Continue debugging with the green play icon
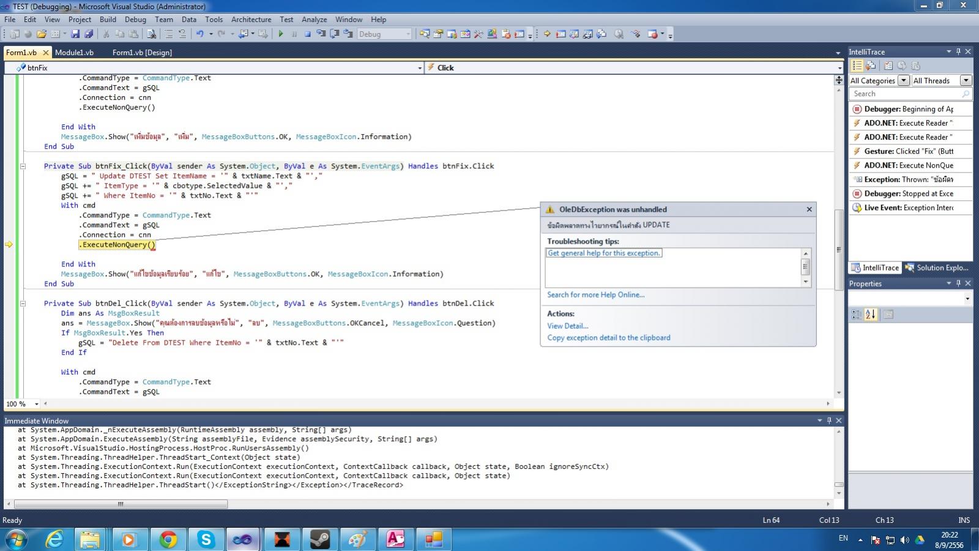Image resolution: width=979 pixels, height=551 pixels. [280, 34]
